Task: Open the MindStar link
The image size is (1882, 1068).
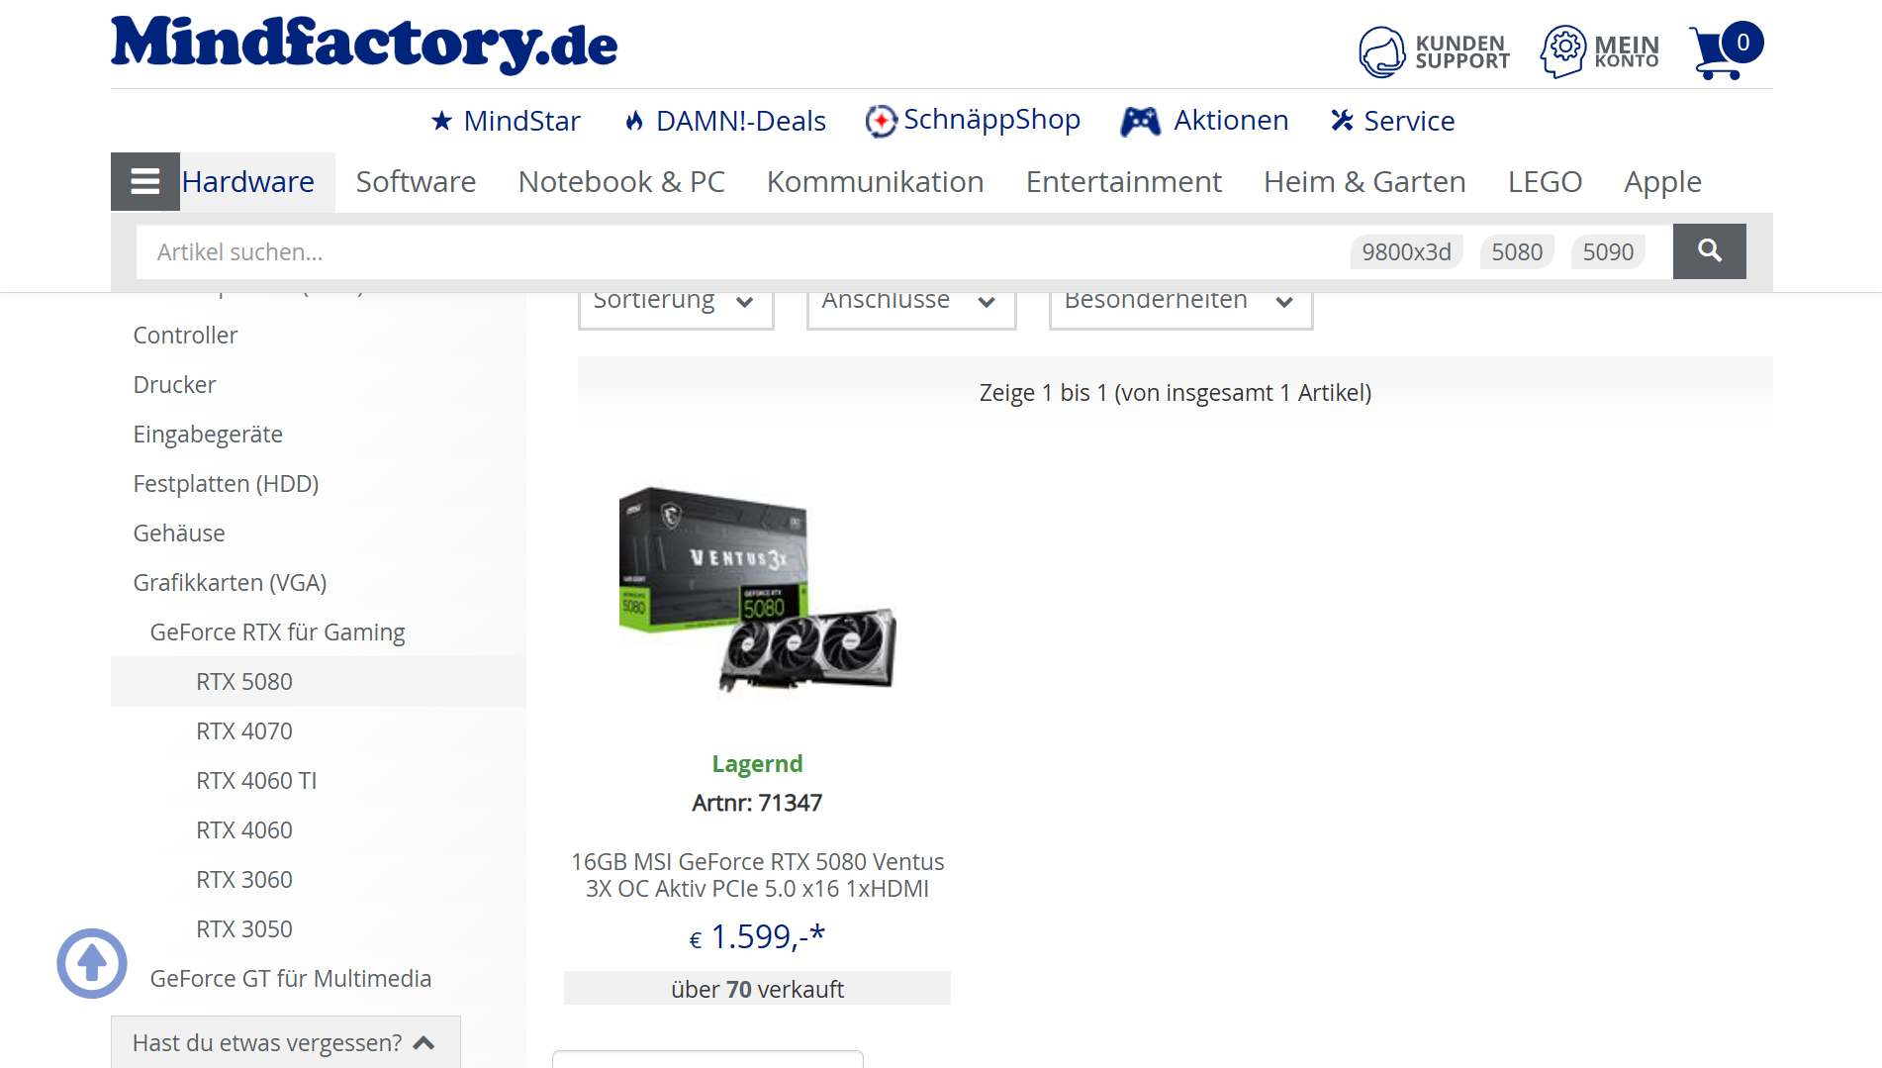Action: coord(521,121)
